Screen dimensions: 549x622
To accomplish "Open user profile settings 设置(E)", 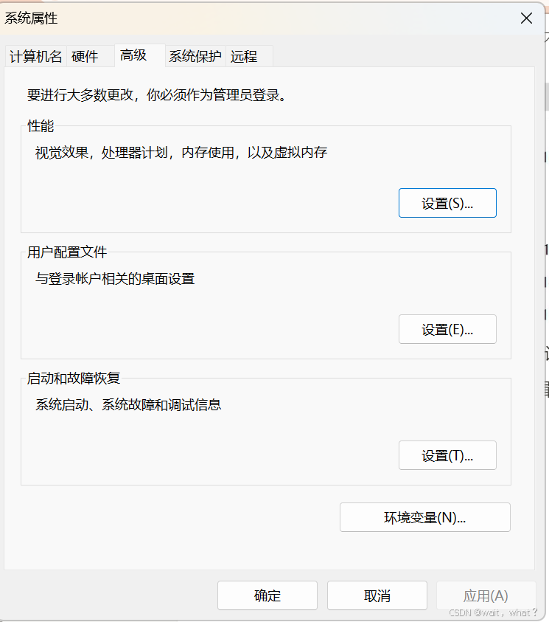I will [x=447, y=329].
